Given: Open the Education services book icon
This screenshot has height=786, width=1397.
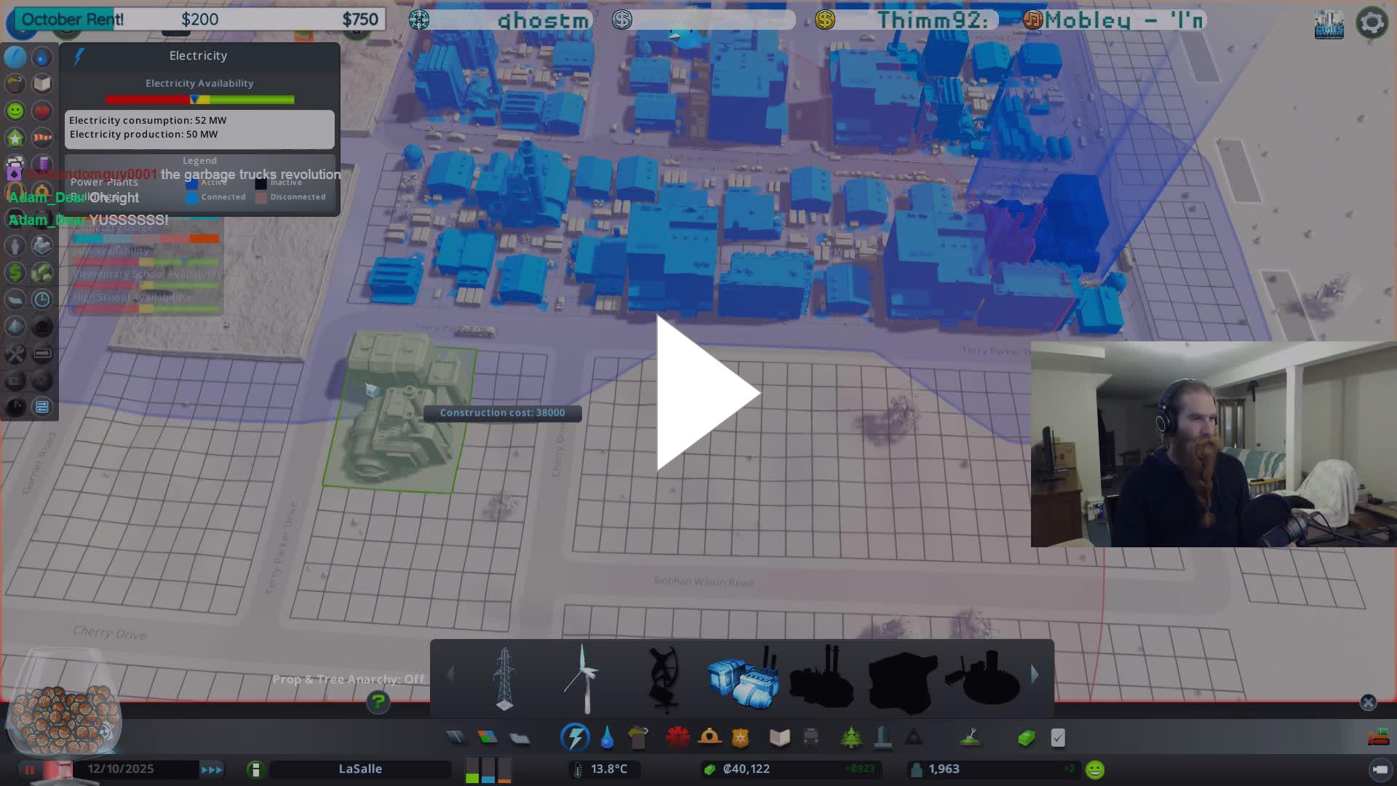Looking at the screenshot, I should pyautogui.click(x=779, y=737).
